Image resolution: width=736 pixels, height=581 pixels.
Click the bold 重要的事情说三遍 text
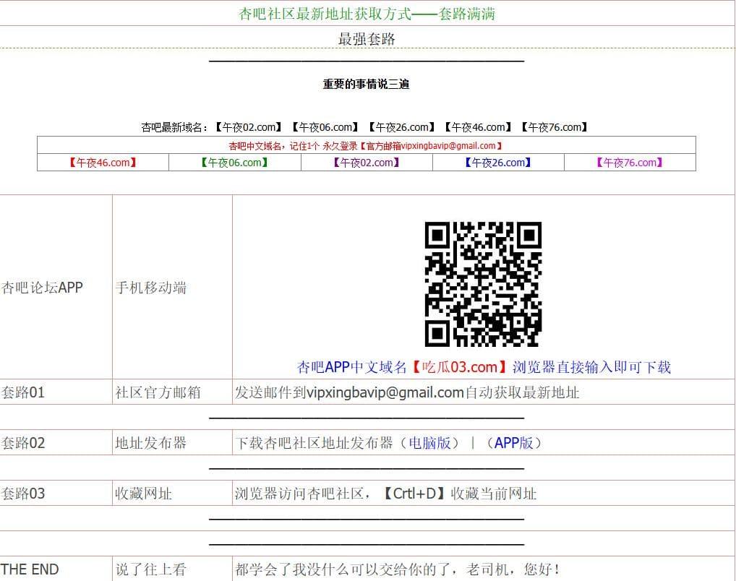point(366,84)
